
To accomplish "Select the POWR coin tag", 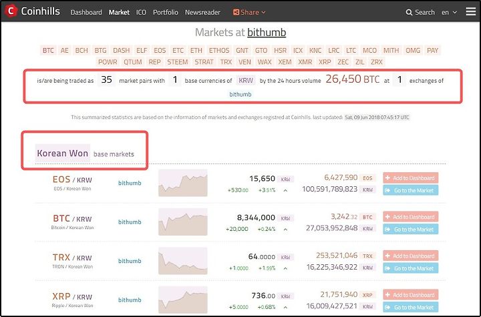I will pos(108,62).
